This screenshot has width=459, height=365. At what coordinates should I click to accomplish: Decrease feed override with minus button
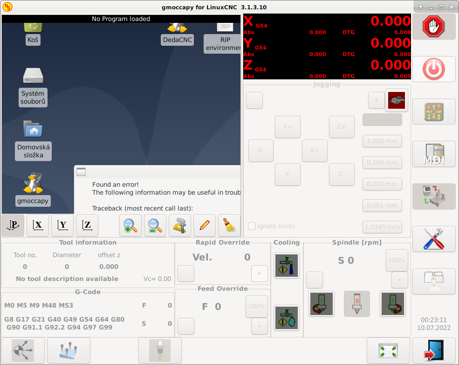pos(186,326)
